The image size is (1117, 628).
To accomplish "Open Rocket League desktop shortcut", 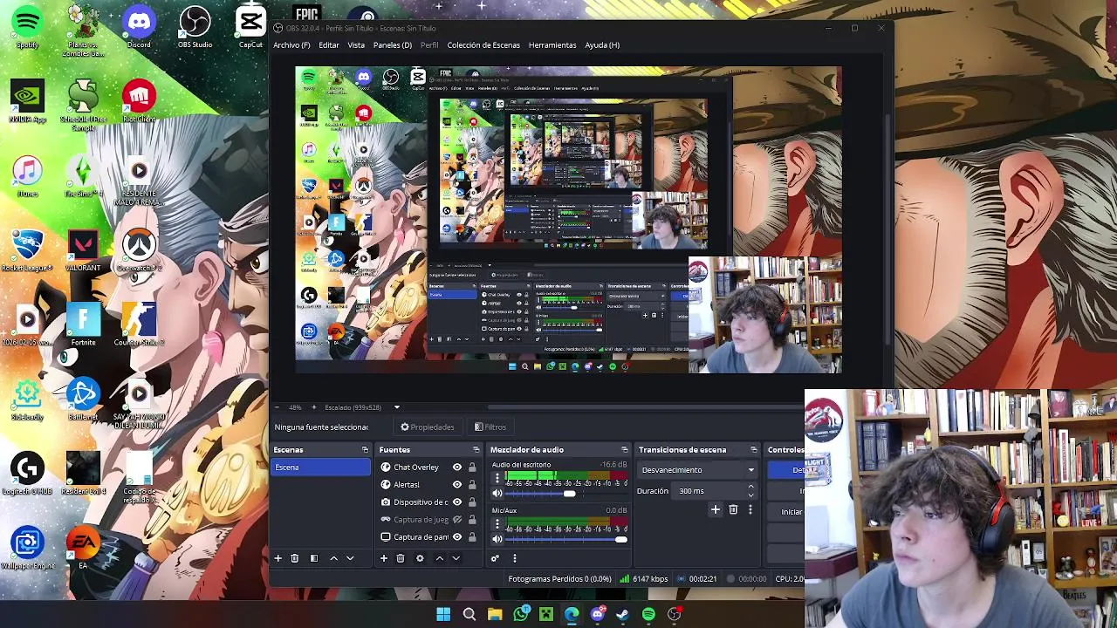I will coord(27,250).
